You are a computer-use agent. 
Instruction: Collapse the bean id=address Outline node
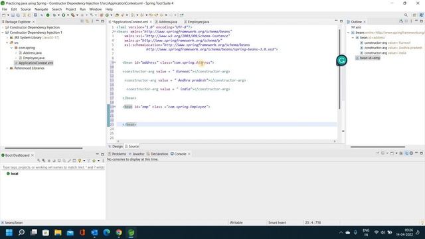[353, 38]
